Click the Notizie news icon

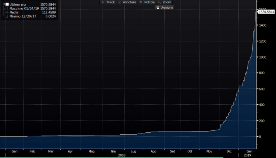[141, 2]
